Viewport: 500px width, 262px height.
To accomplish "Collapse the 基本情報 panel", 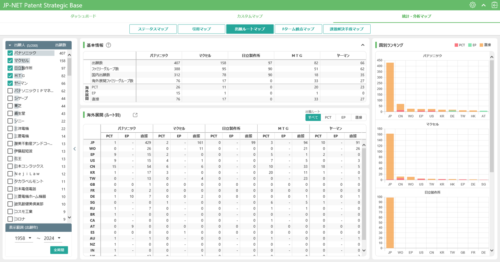I will click(x=363, y=45).
